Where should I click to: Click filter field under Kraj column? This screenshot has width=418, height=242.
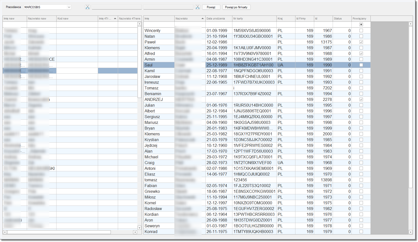286,24
